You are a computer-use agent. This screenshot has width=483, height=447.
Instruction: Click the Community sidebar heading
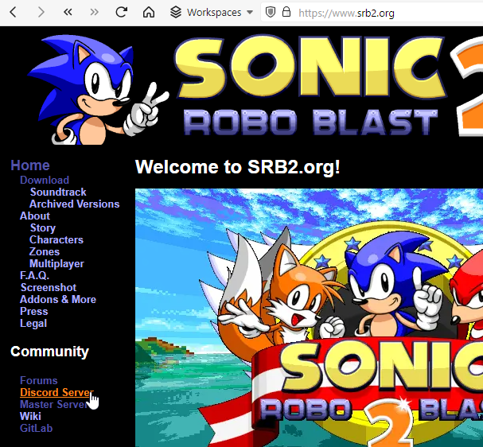[x=49, y=352]
